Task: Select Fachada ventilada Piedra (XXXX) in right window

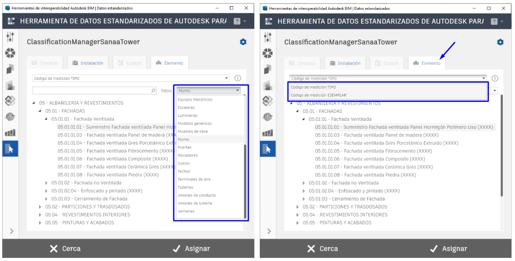Action: tap(365, 175)
